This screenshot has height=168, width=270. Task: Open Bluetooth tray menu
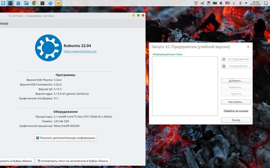240,3
